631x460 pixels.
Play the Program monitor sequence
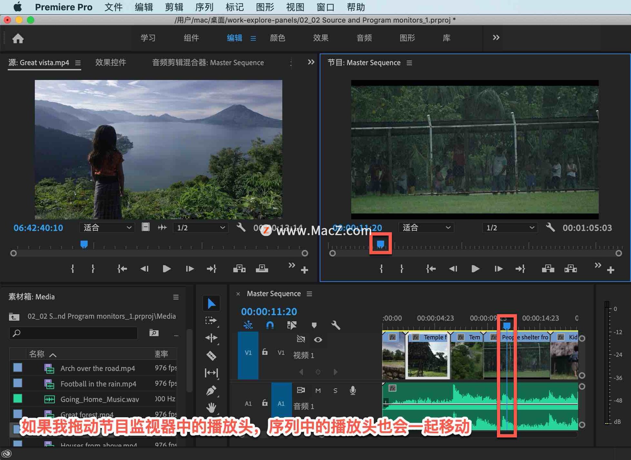click(475, 269)
